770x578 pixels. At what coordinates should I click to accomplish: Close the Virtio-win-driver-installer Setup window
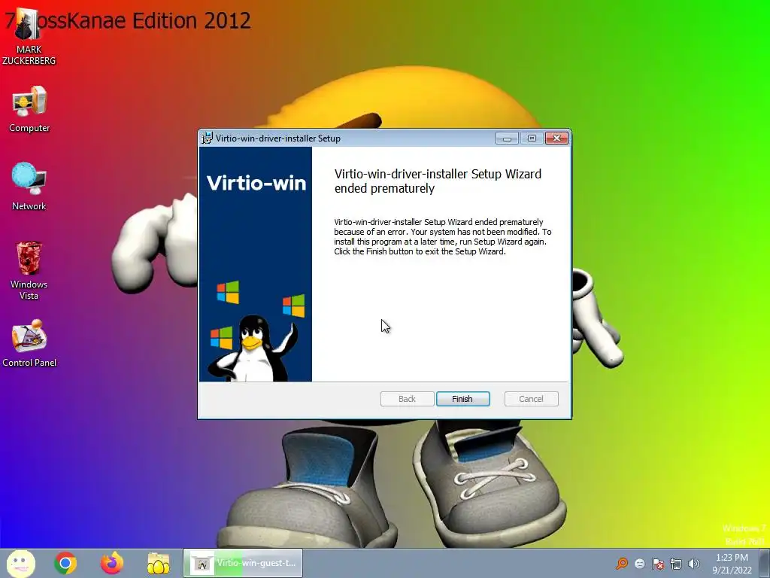point(557,138)
